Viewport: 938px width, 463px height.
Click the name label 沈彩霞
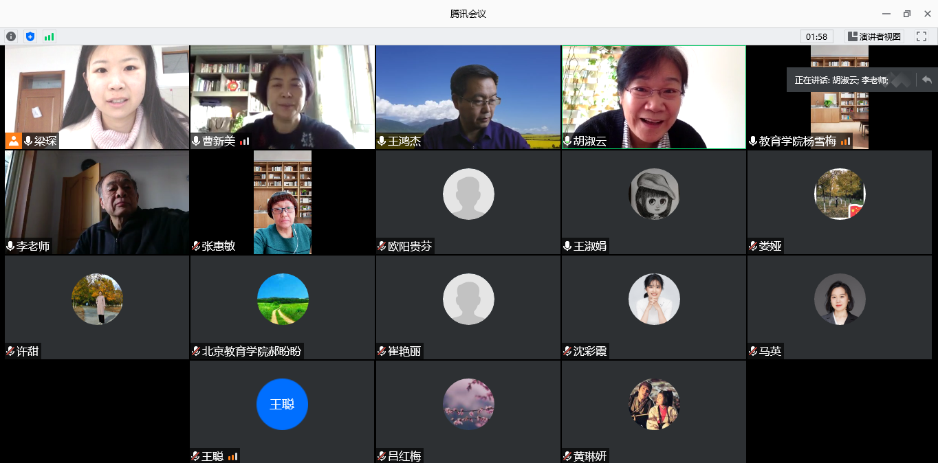click(x=590, y=351)
